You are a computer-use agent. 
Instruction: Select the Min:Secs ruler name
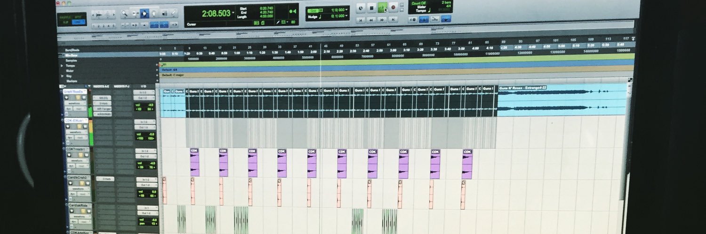(x=71, y=55)
